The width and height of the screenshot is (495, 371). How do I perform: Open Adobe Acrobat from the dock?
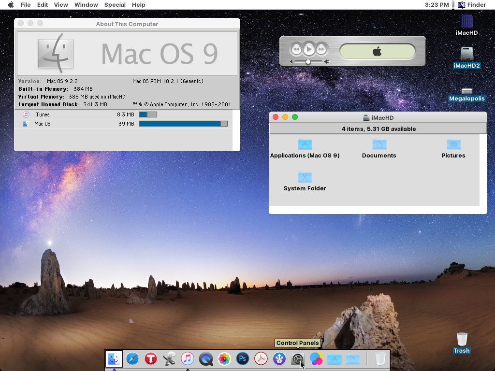coord(261,359)
